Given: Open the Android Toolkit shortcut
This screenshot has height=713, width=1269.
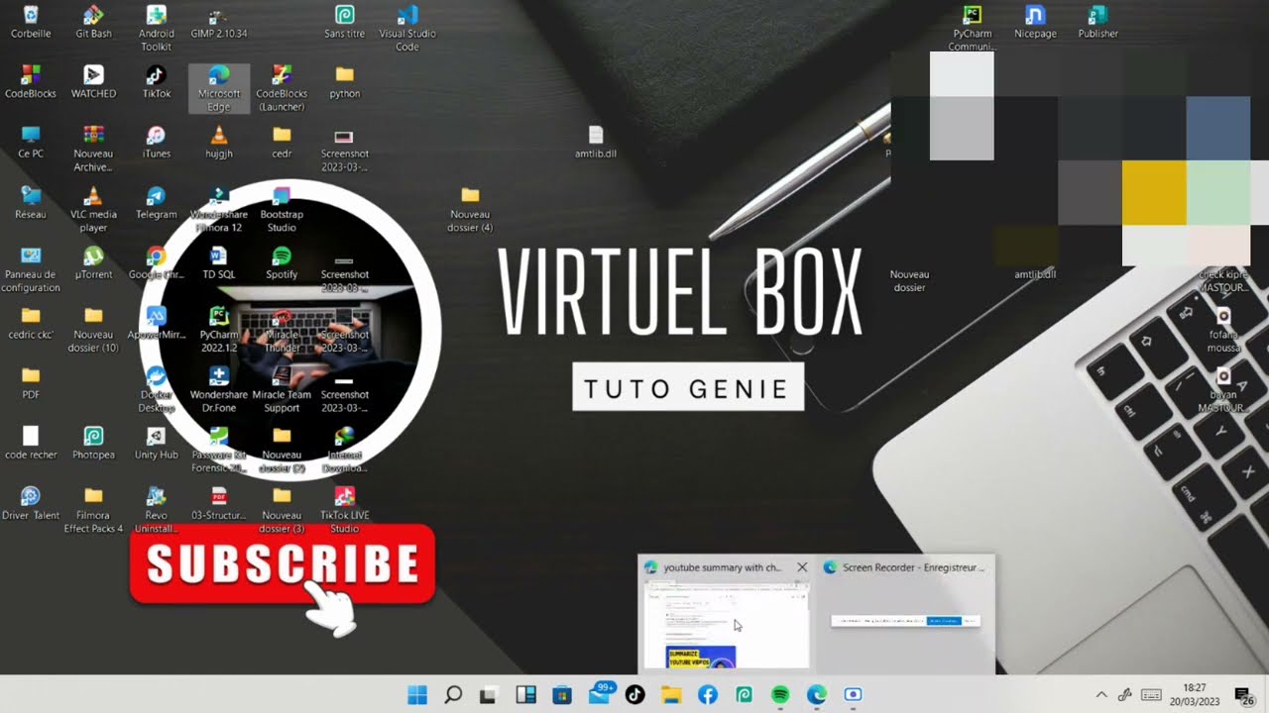Looking at the screenshot, I should coord(156,29).
